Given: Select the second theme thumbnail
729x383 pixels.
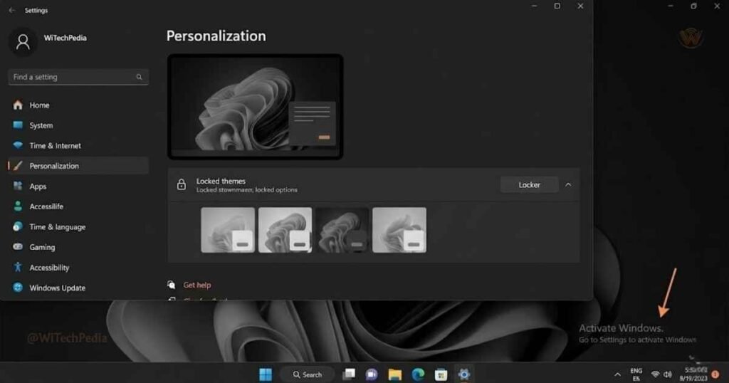Looking at the screenshot, I should [x=285, y=230].
